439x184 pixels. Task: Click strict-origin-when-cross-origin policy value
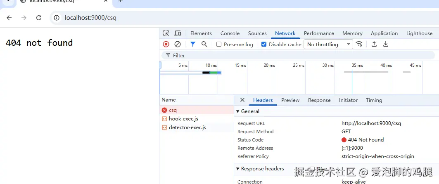378,156
